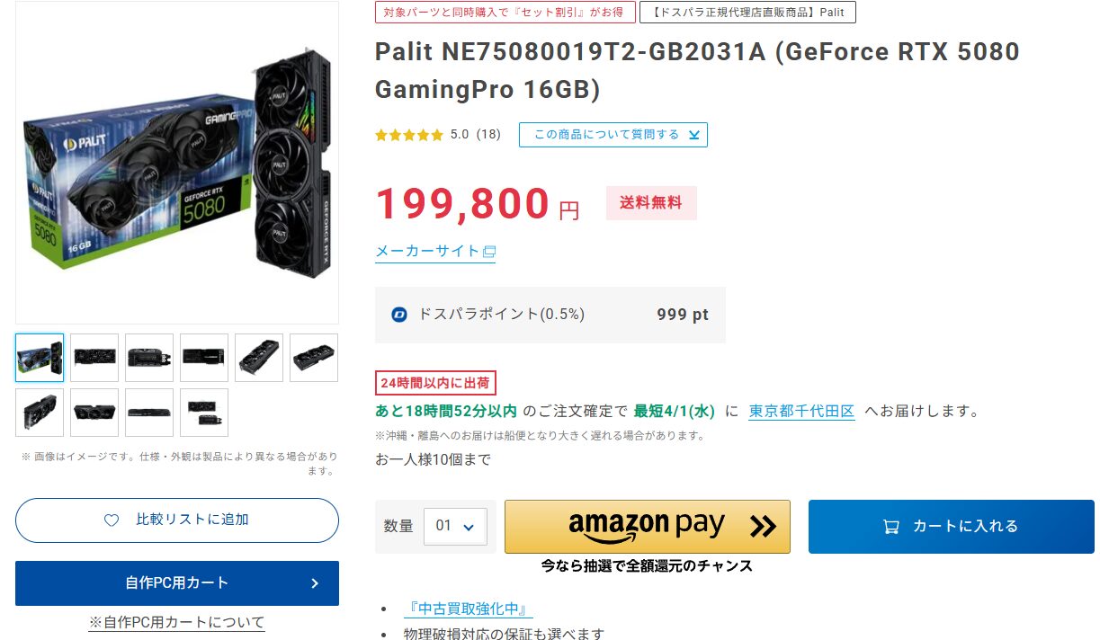Click the heart icon on 比較リストに追加

(x=112, y=520)
